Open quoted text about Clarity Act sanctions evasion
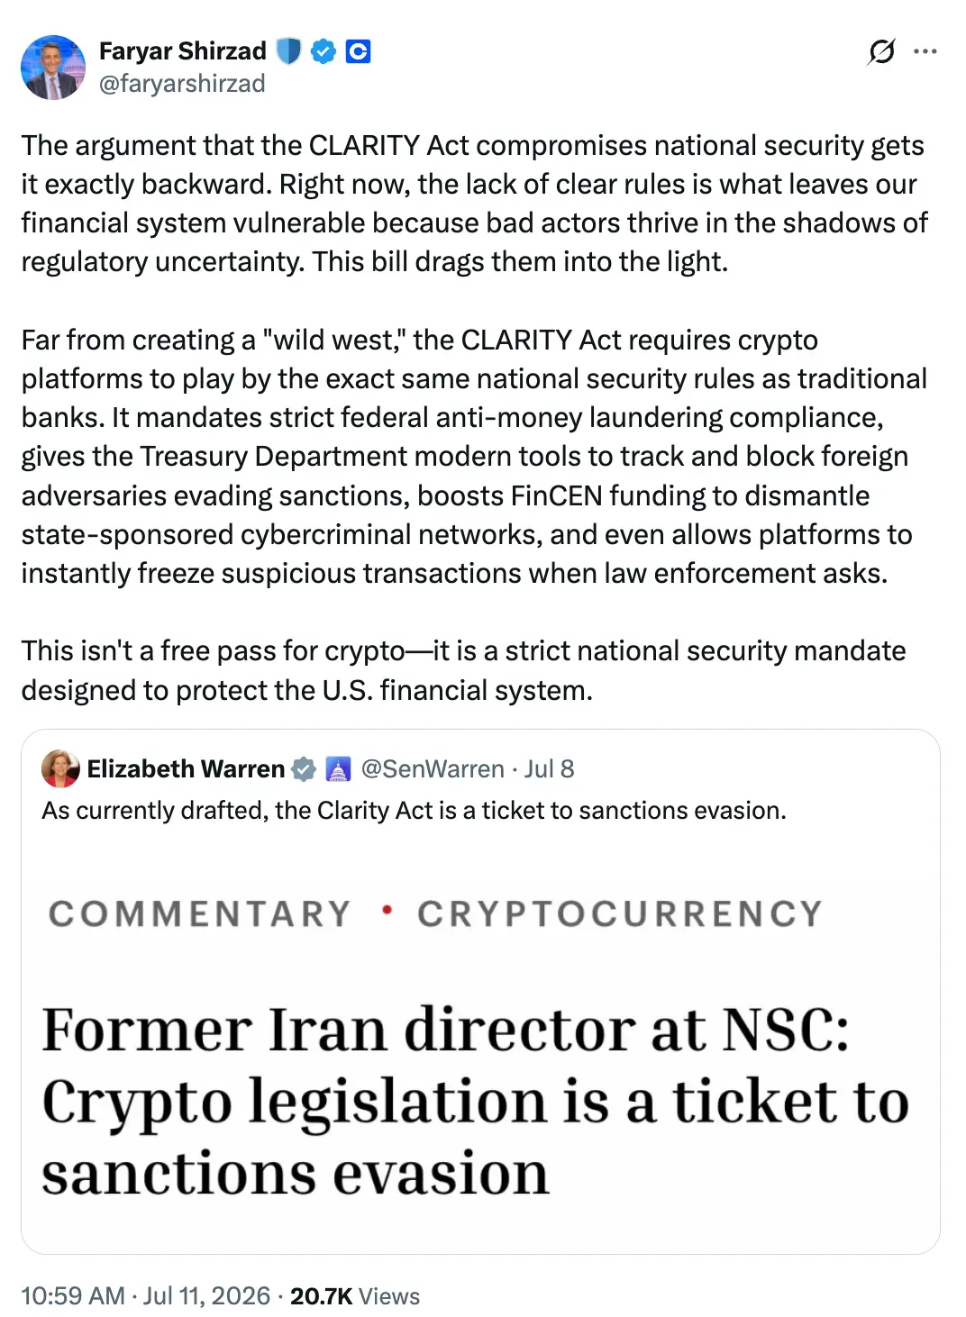This screenshot has height=1317, width=966. point(414,811)
